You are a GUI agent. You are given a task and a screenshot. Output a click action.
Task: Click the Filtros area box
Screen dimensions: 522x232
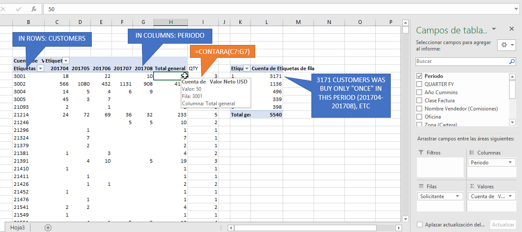point(440,168)
